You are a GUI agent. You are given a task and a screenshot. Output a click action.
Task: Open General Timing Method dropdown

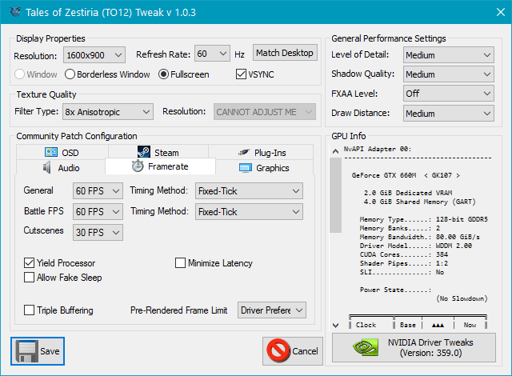point(249,190)
